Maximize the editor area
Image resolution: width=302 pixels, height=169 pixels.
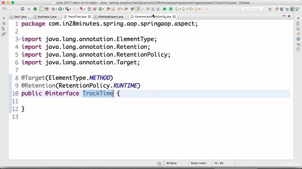[289, 16]
